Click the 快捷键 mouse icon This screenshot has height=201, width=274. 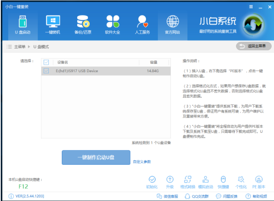(223, 182)
